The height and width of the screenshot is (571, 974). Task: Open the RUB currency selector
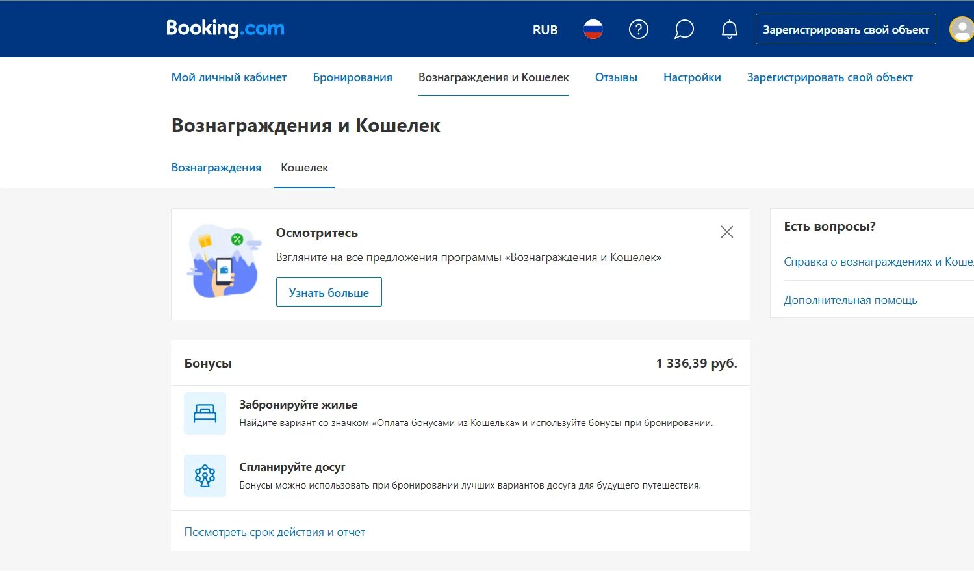(x=545, y=30)
